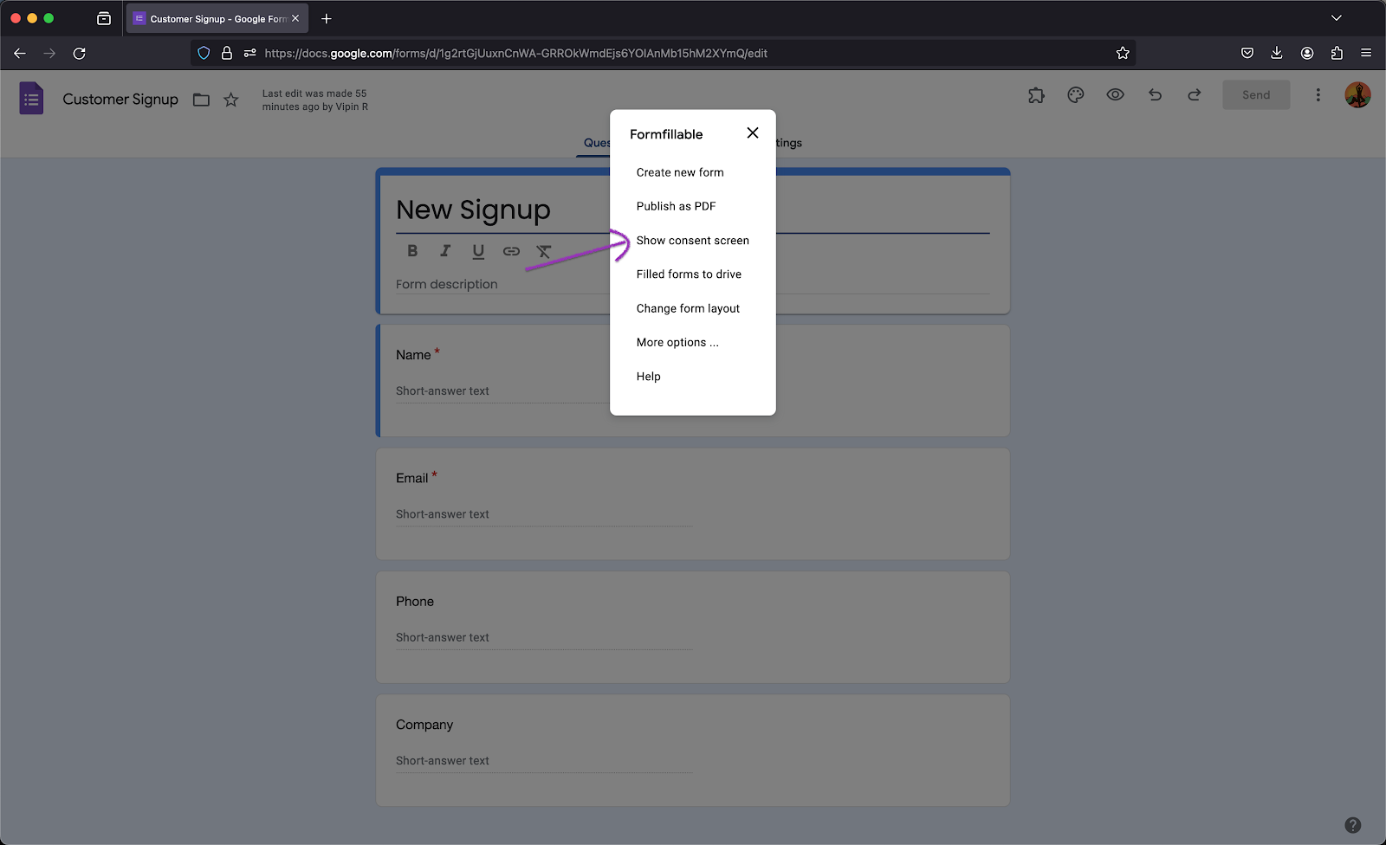Open Filled forms to drive
Viewport: 1386px width, 845px height.
click(689, 274)
